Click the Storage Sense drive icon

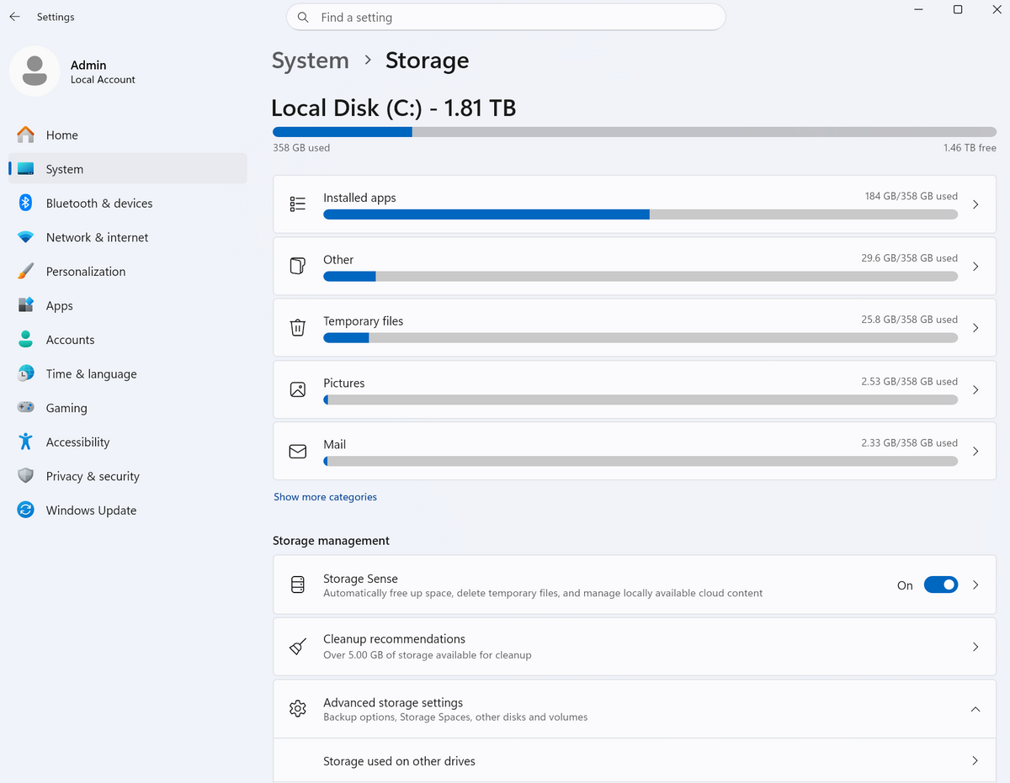click(297, 585)
